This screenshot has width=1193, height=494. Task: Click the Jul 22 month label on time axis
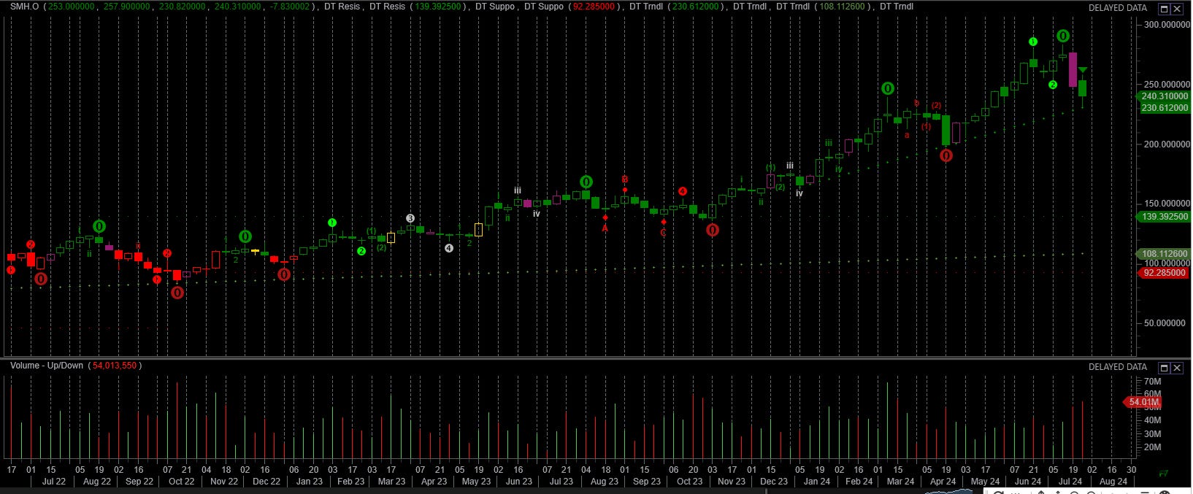click(x=54, y=482)
